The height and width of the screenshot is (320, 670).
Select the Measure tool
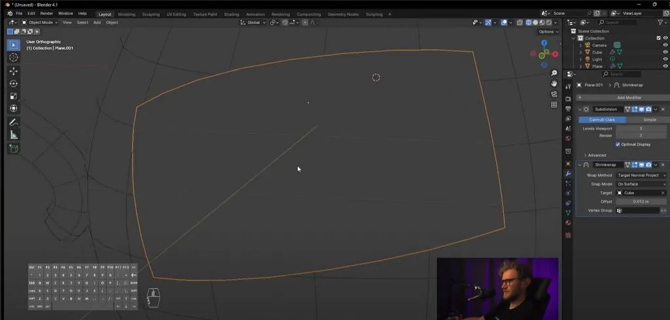click(x=14, y=135)
